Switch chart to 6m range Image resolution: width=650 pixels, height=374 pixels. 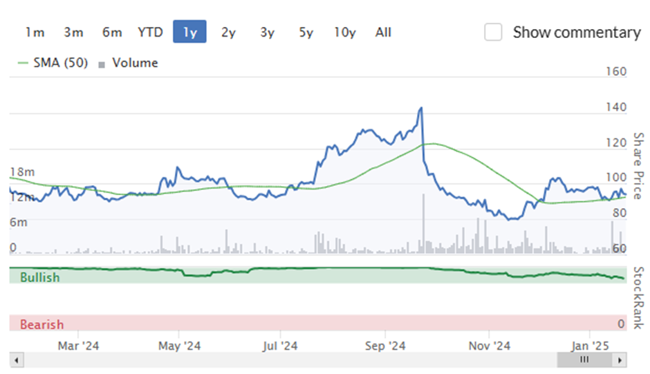pyautogui.click(x=112, y=32)
